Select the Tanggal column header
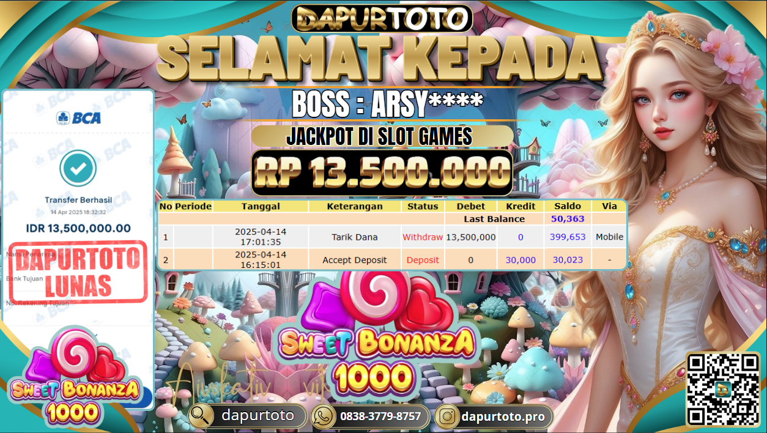Image resolution: width=767 pixels, height=433 pixels. 261,206
